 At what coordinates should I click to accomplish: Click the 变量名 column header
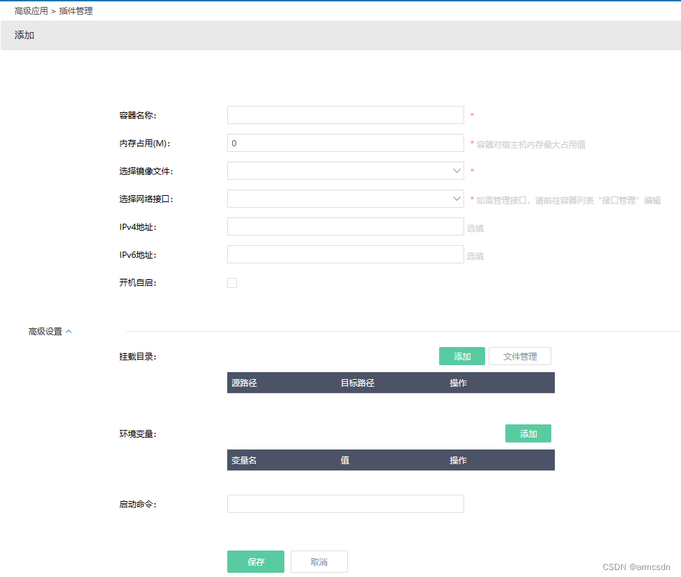point(244,460)
